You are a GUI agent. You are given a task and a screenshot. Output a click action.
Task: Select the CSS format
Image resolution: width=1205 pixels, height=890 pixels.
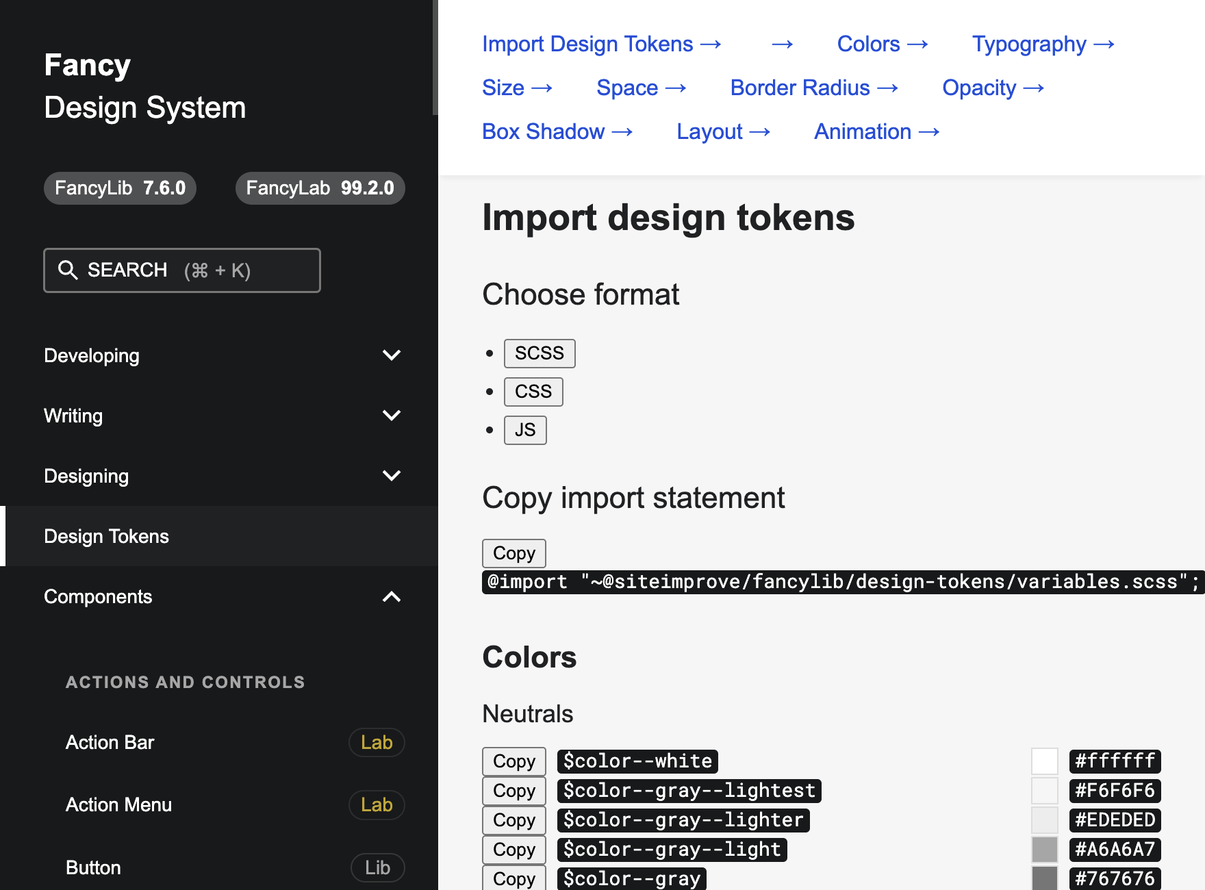533,392
